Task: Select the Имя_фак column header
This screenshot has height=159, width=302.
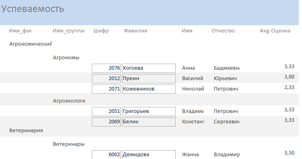Action: coord(20,31)
